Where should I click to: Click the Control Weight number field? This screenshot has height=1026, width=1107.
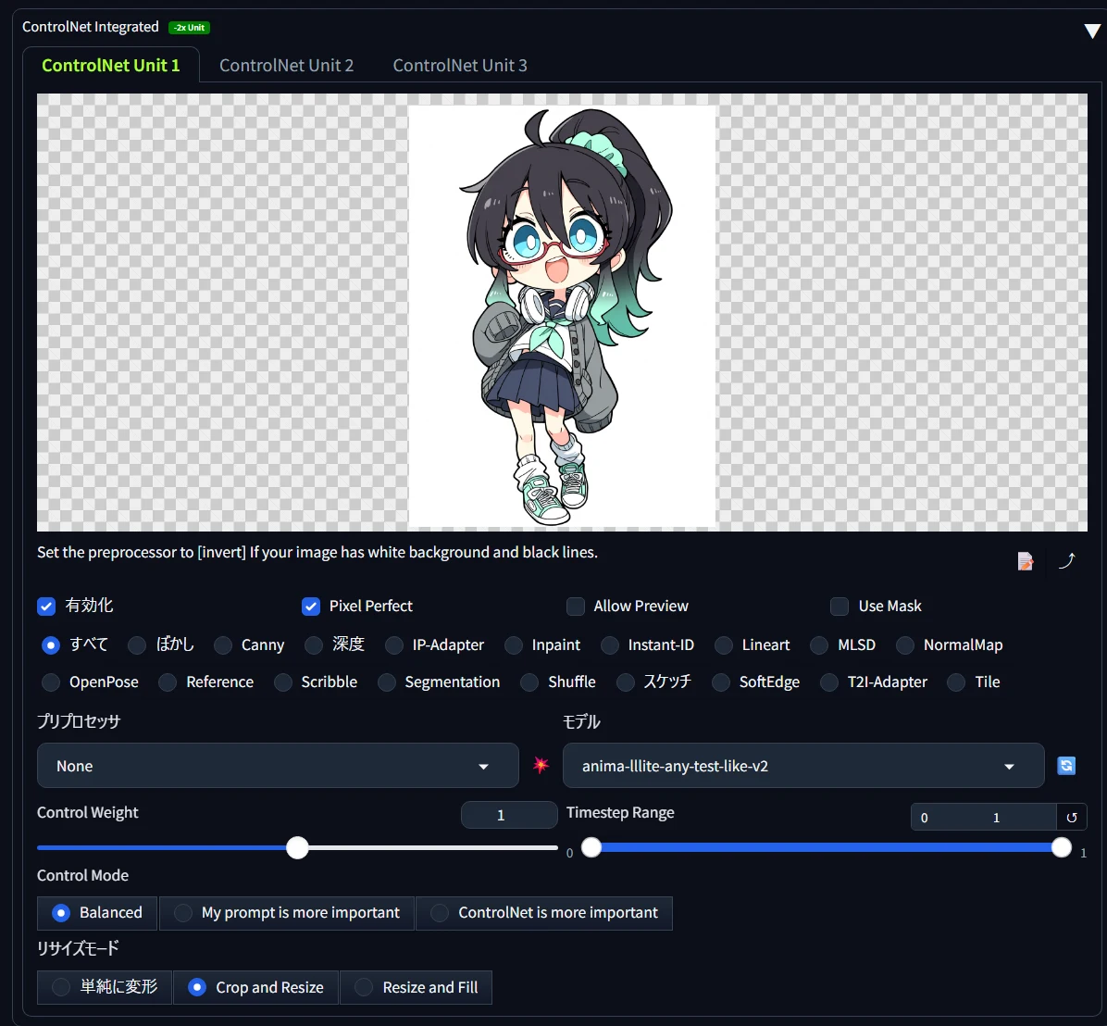click(509, 815)
